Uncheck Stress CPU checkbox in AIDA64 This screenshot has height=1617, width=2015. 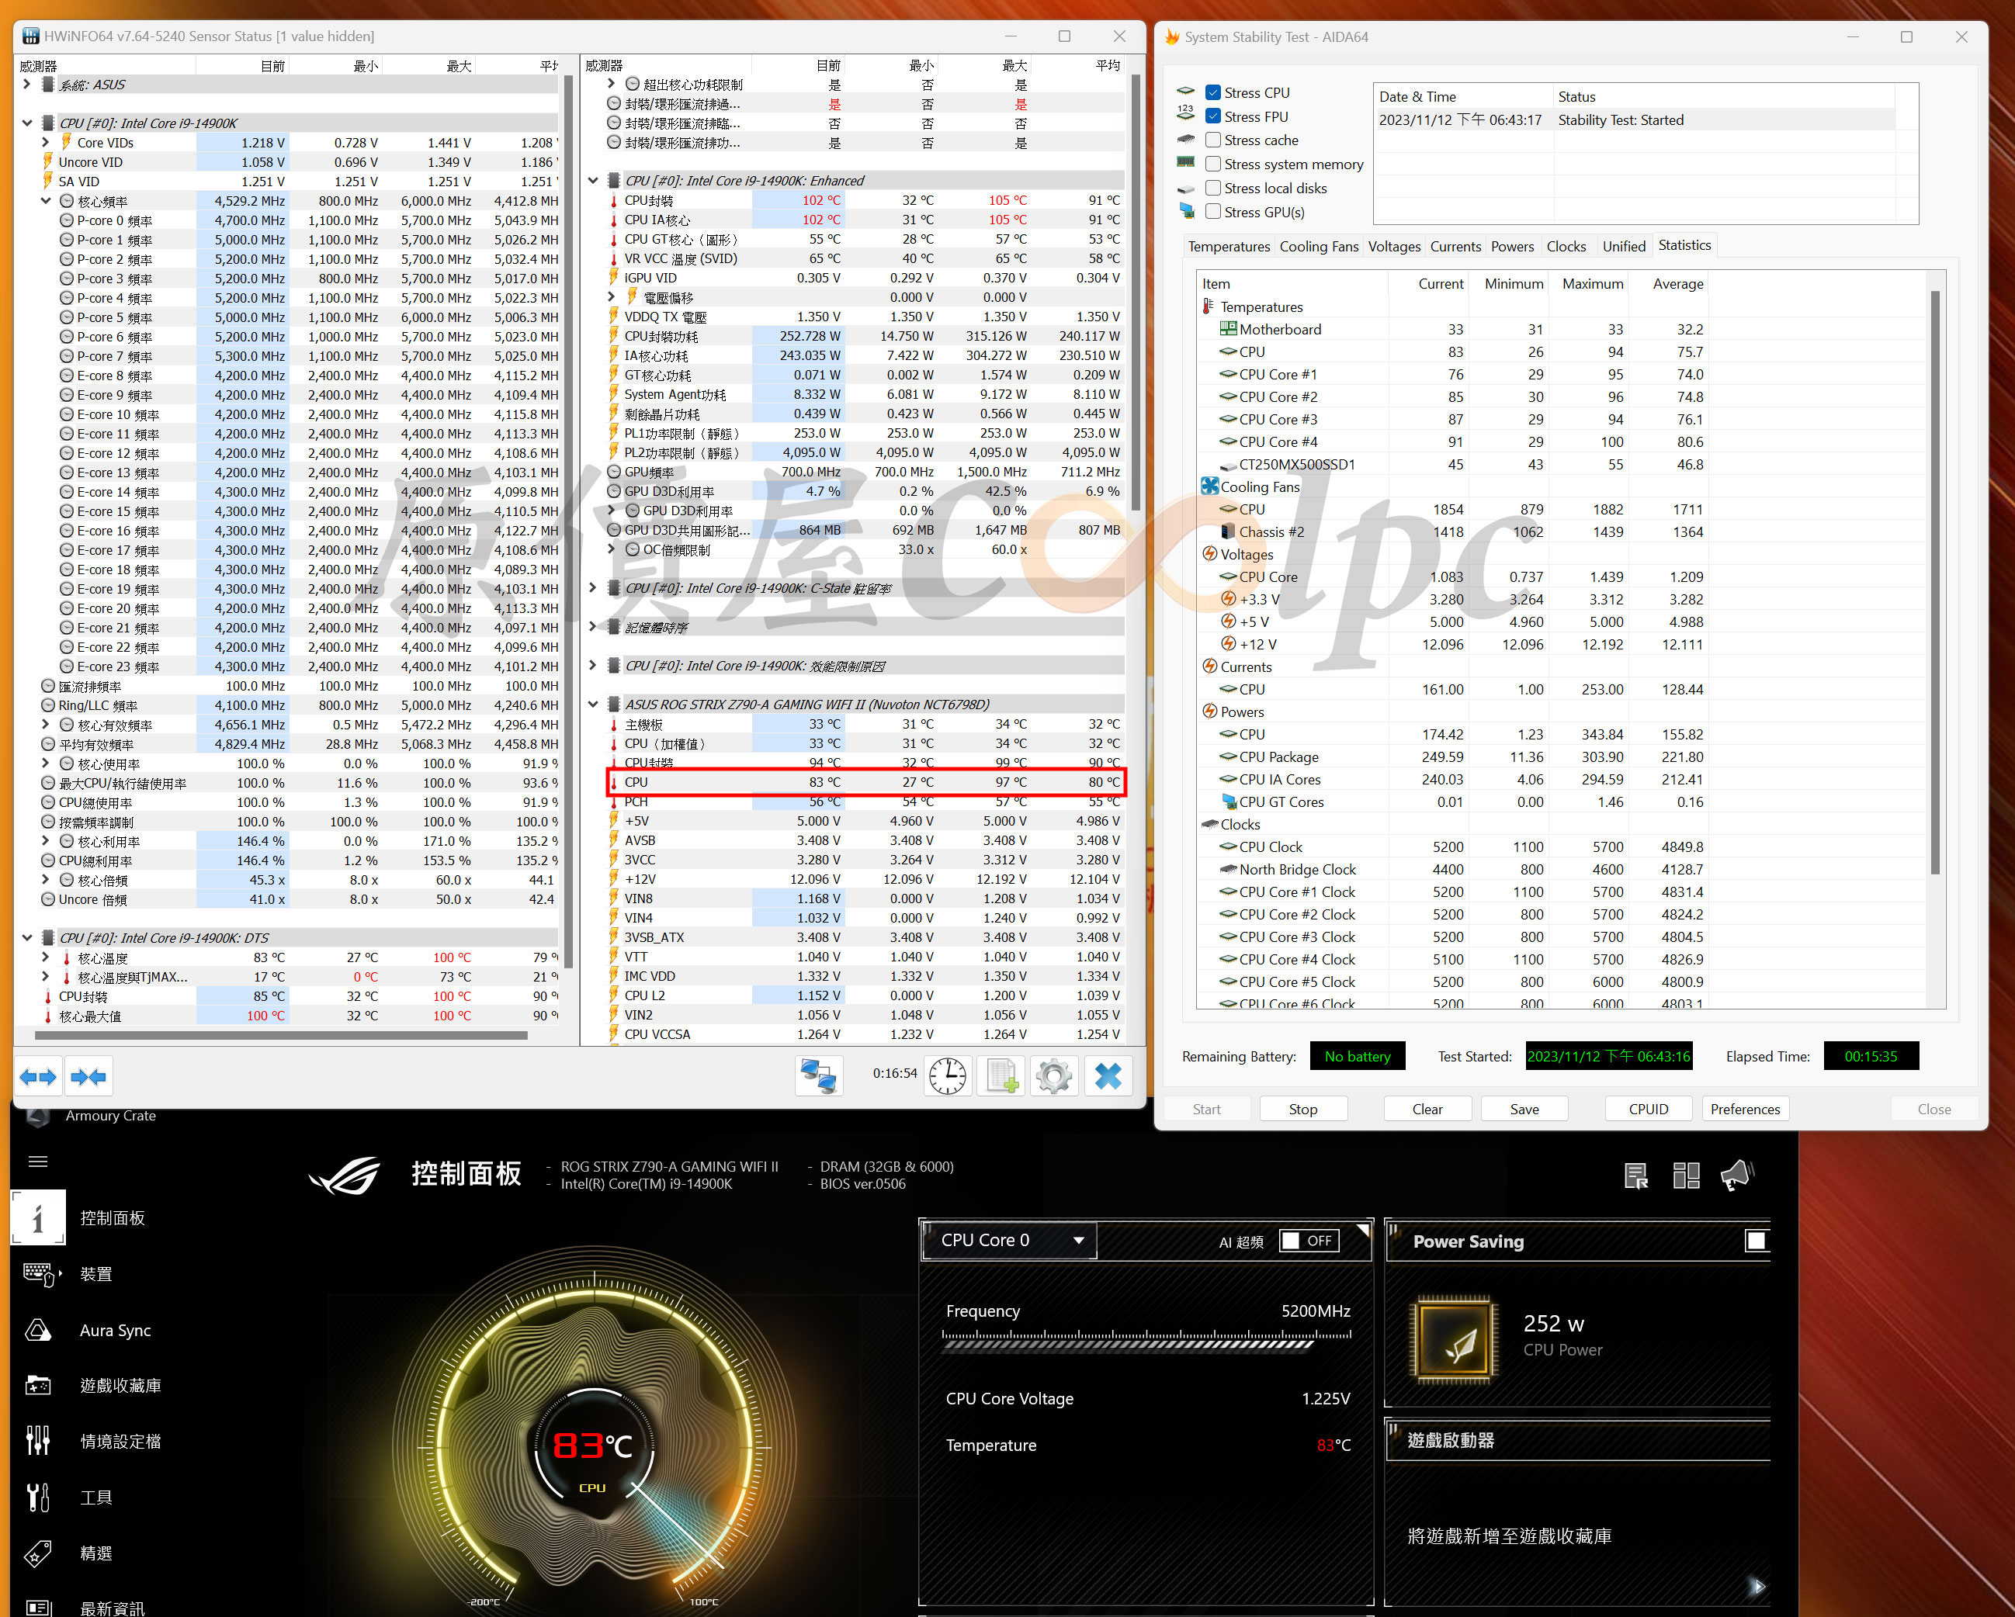(x=1213, y=92)
